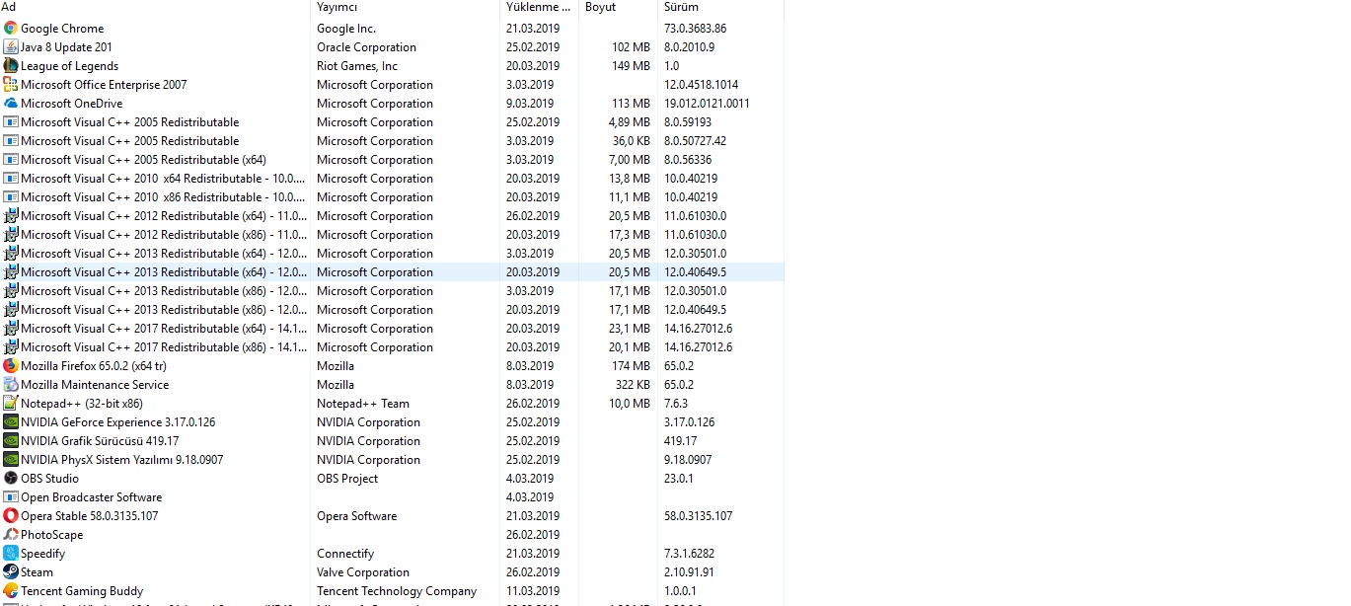This screenshot has width=1351, height=606.
Task: Select the Java 8 Update 201 icon
Action: 11,47
